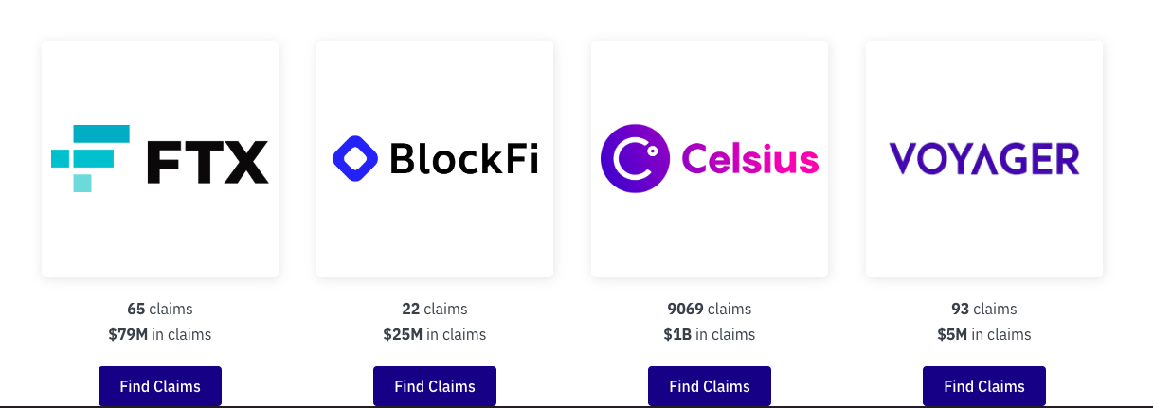
Task: Click the FTX teal logo icon
Action: click(90, 158)
